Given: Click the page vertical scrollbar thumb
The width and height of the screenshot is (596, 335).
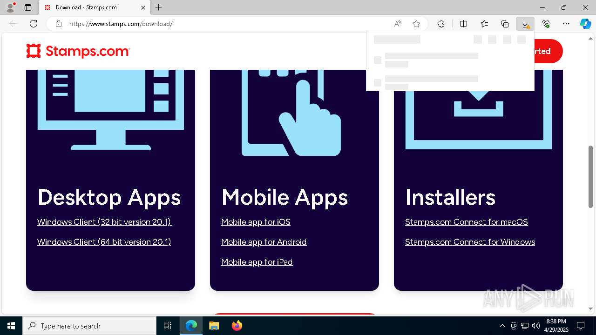Looking at the screenshot, I should 591,177.
